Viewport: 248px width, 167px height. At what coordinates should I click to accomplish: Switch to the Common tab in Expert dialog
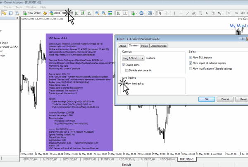[x=134, y=46]
